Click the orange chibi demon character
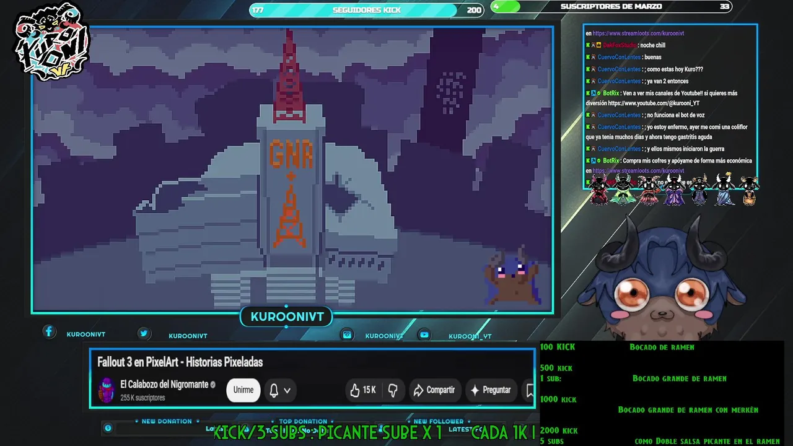Screen dimensions: 793x446 [x=750, y=191]
